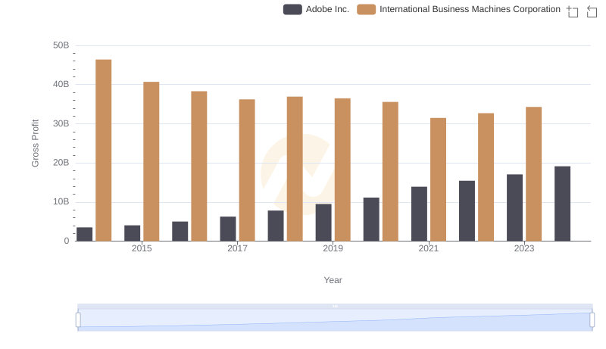Viewport: 606px width, 349px height.
Task: Click the zoom slider top grab bar
Action: (x=335, y=306)
